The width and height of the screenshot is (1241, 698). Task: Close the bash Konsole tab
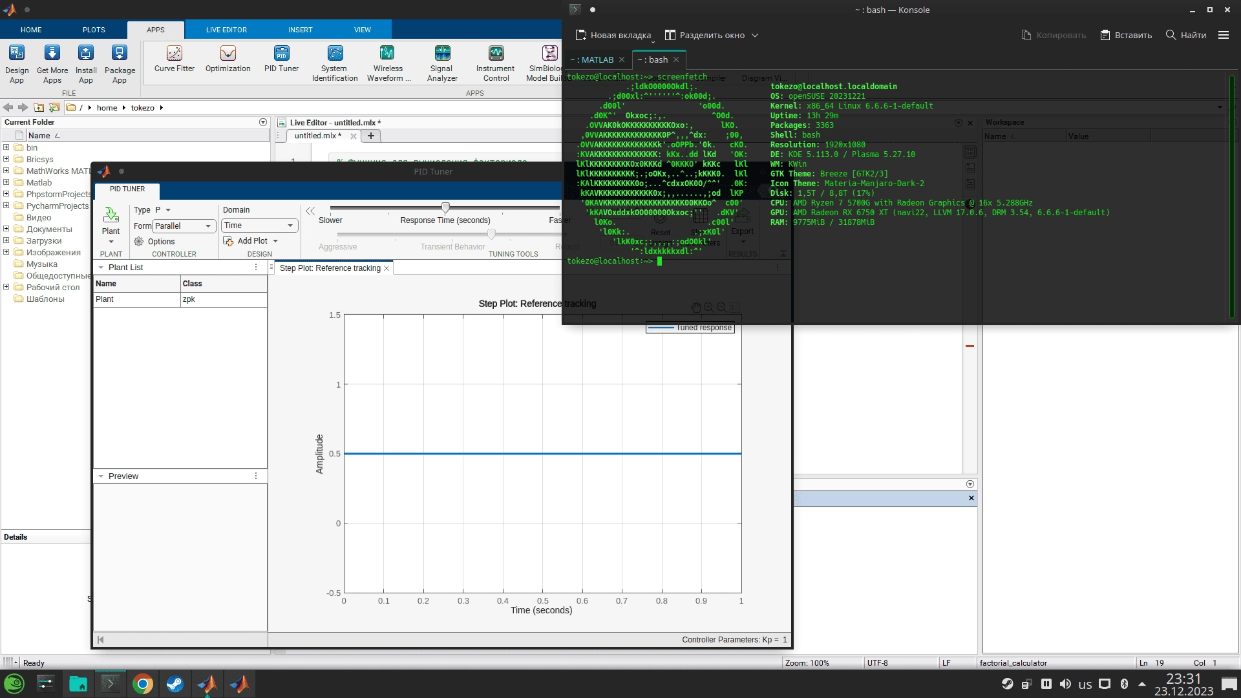click(x=676, y=59)
